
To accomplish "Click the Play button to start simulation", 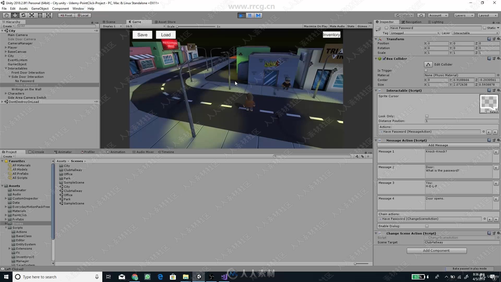I will tap(241, 15).
